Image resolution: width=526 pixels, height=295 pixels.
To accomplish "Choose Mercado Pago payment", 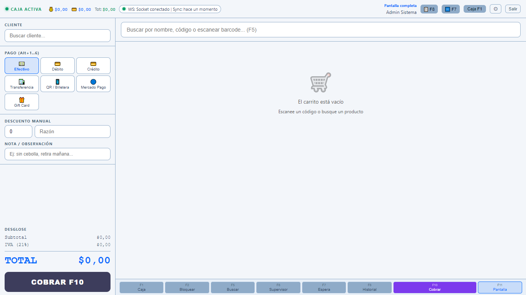I will (93, 84).
